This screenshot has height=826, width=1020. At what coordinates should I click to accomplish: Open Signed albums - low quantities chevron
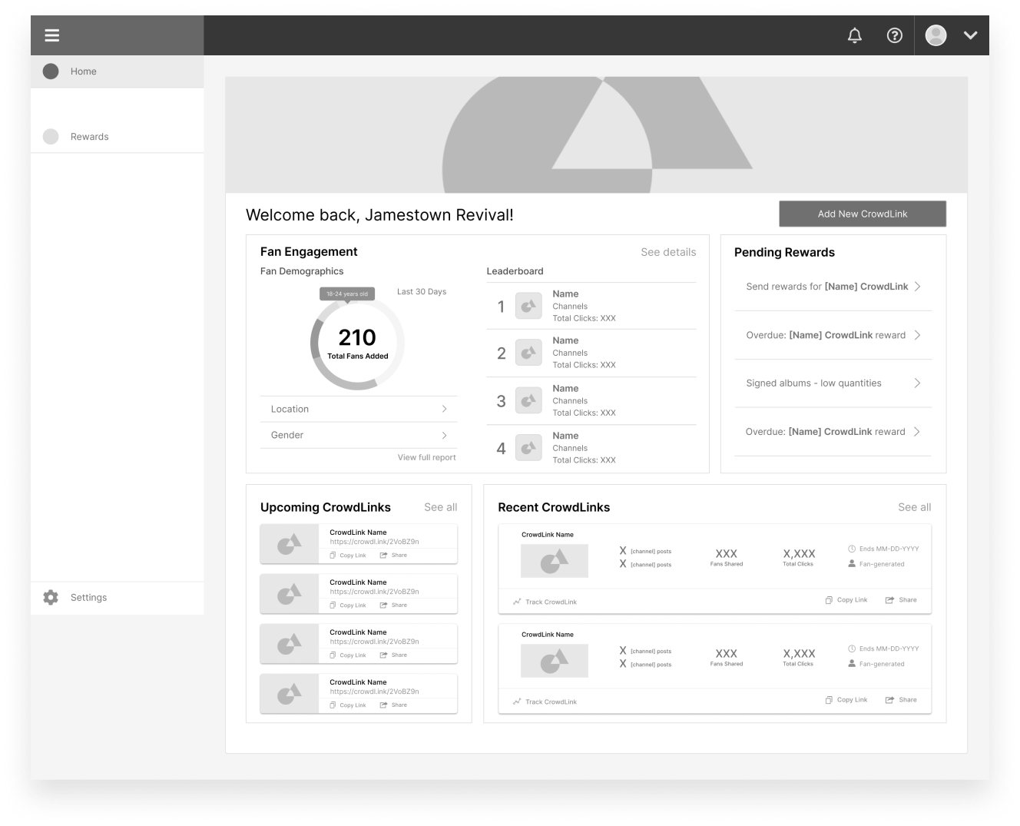coord(917,383)
